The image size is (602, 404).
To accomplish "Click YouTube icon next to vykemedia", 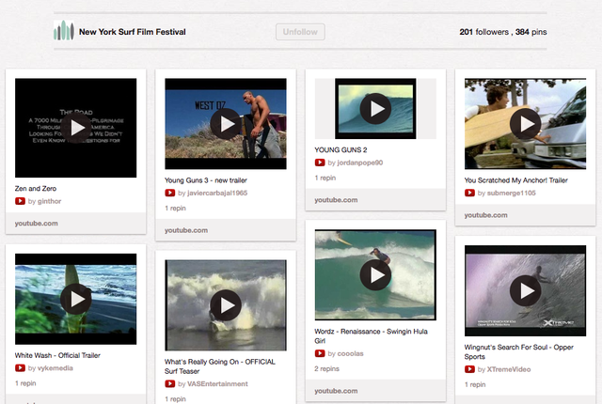I will 20,368.
